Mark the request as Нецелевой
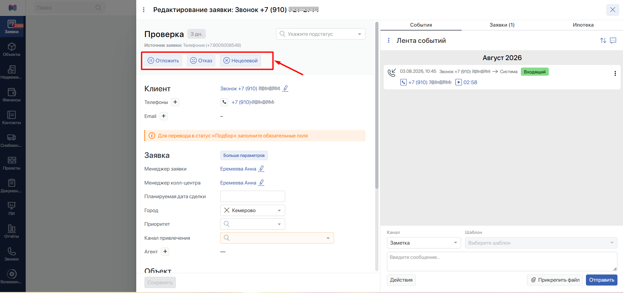Screen dimensions: 623x293 click(x=240, y=60)
